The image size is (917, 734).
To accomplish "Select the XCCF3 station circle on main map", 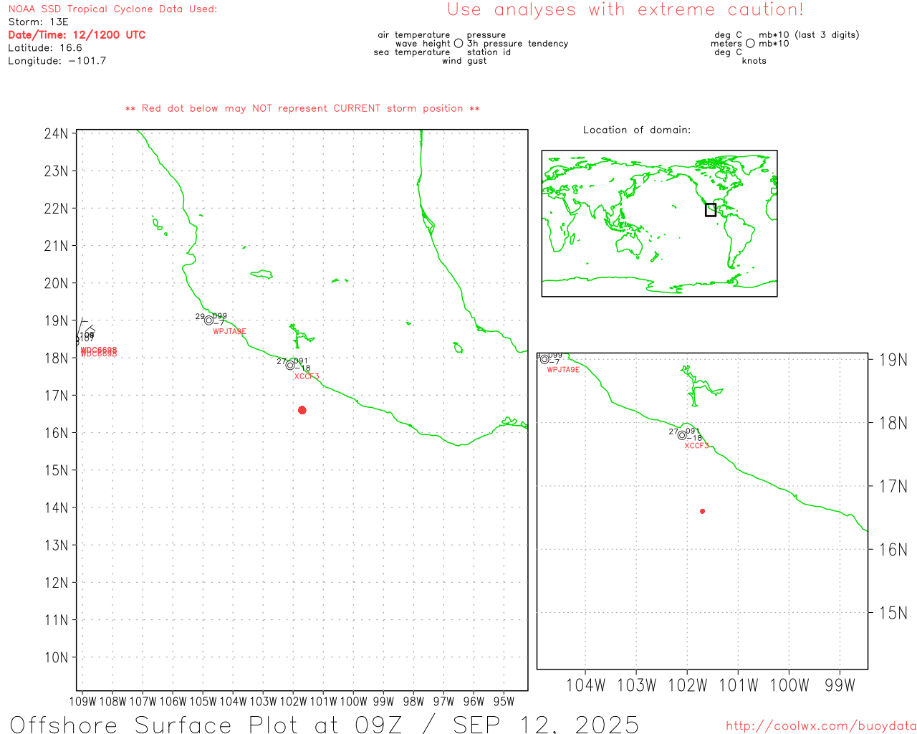I will click(x=290, y=365).
